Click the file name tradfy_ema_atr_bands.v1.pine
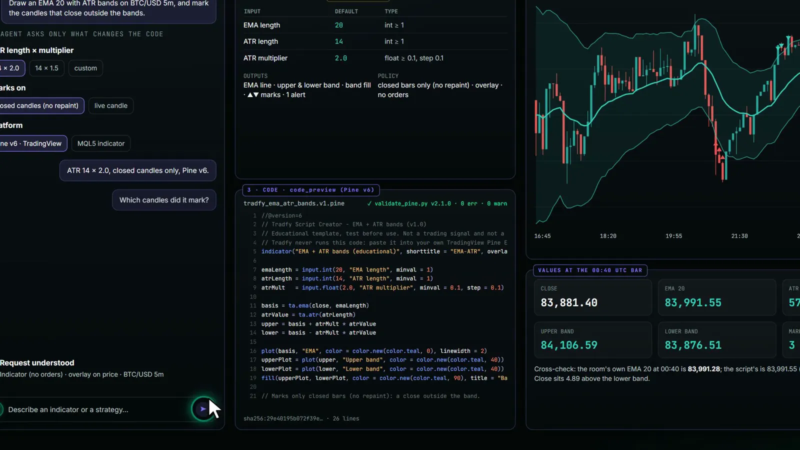This screenshot has height=450, width=800. [294, 203]
